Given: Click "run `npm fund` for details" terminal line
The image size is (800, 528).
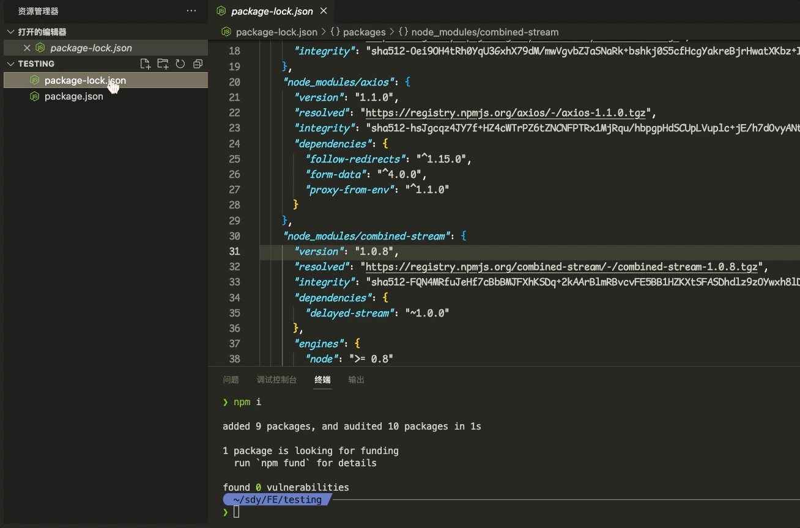Looking at the screenshot, I should pos(305,463).
